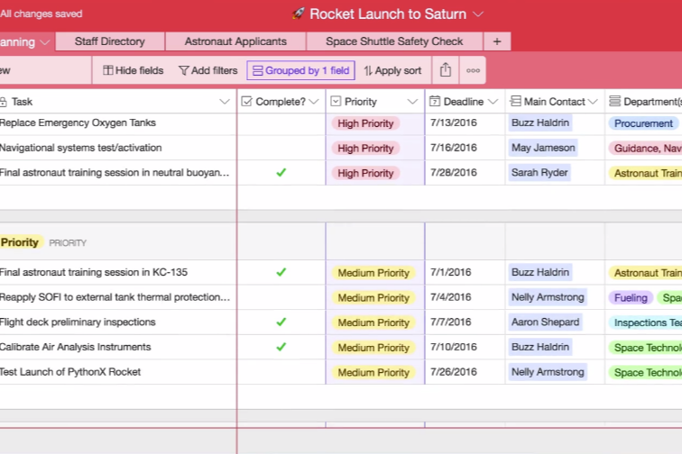The width and height of the screenshot is (682, 454).
Task: Click the Complete? column checkbox icon
Action: [x=246, y=102]
